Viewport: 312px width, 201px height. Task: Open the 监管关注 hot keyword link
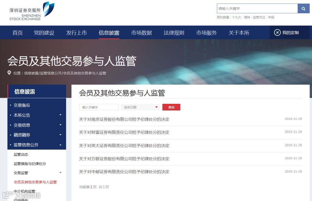point(259,17)
